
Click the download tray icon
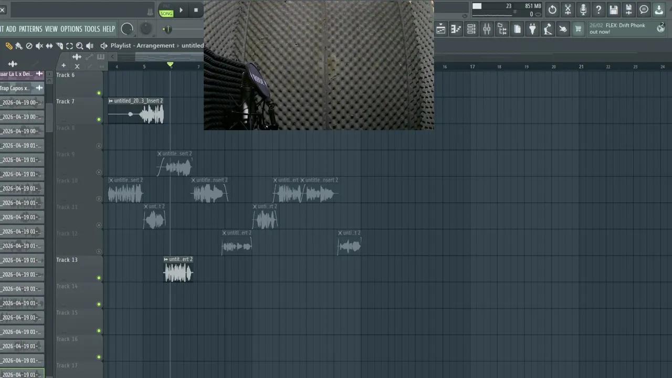tap(659, 9)
